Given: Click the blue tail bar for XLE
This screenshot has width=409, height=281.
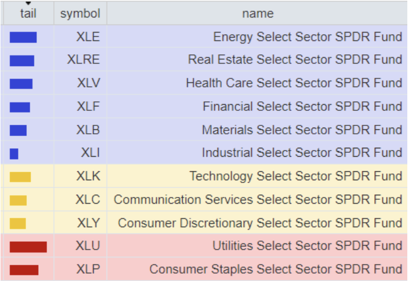Looking at the screenshot, I should click(23, 38).
